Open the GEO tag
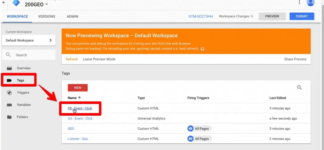 tap(71, 128)
